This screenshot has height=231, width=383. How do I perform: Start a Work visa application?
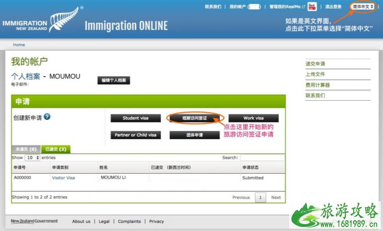tap(253, 118)
